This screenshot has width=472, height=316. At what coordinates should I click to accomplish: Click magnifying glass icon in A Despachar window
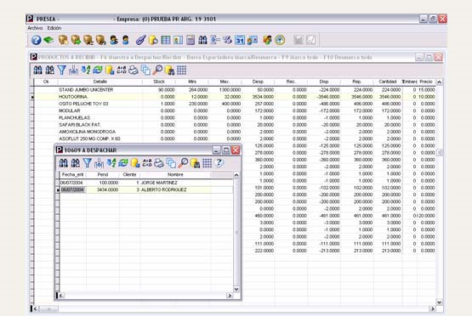183,163
